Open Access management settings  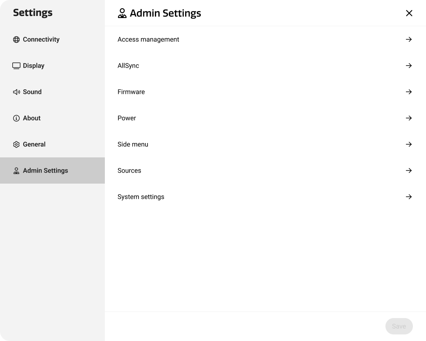point(148,39)
